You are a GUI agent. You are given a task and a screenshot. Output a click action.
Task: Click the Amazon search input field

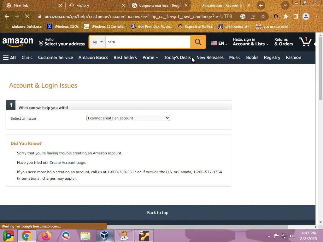click(148, 42)
